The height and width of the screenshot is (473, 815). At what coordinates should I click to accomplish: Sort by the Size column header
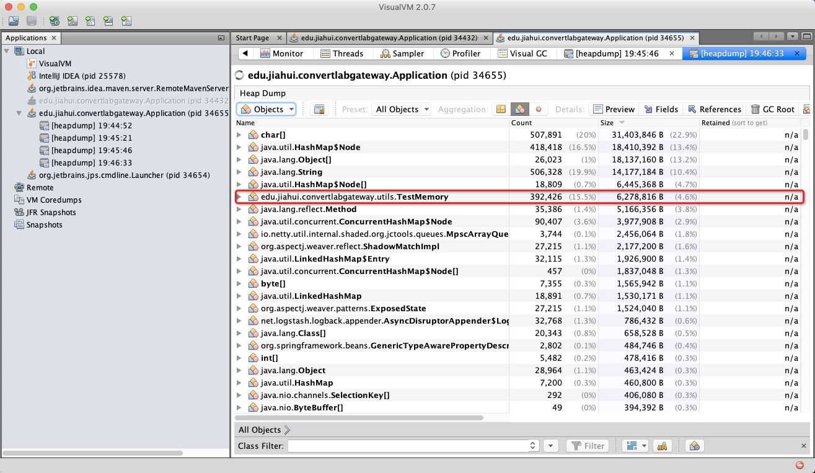[x=648, y=123]
